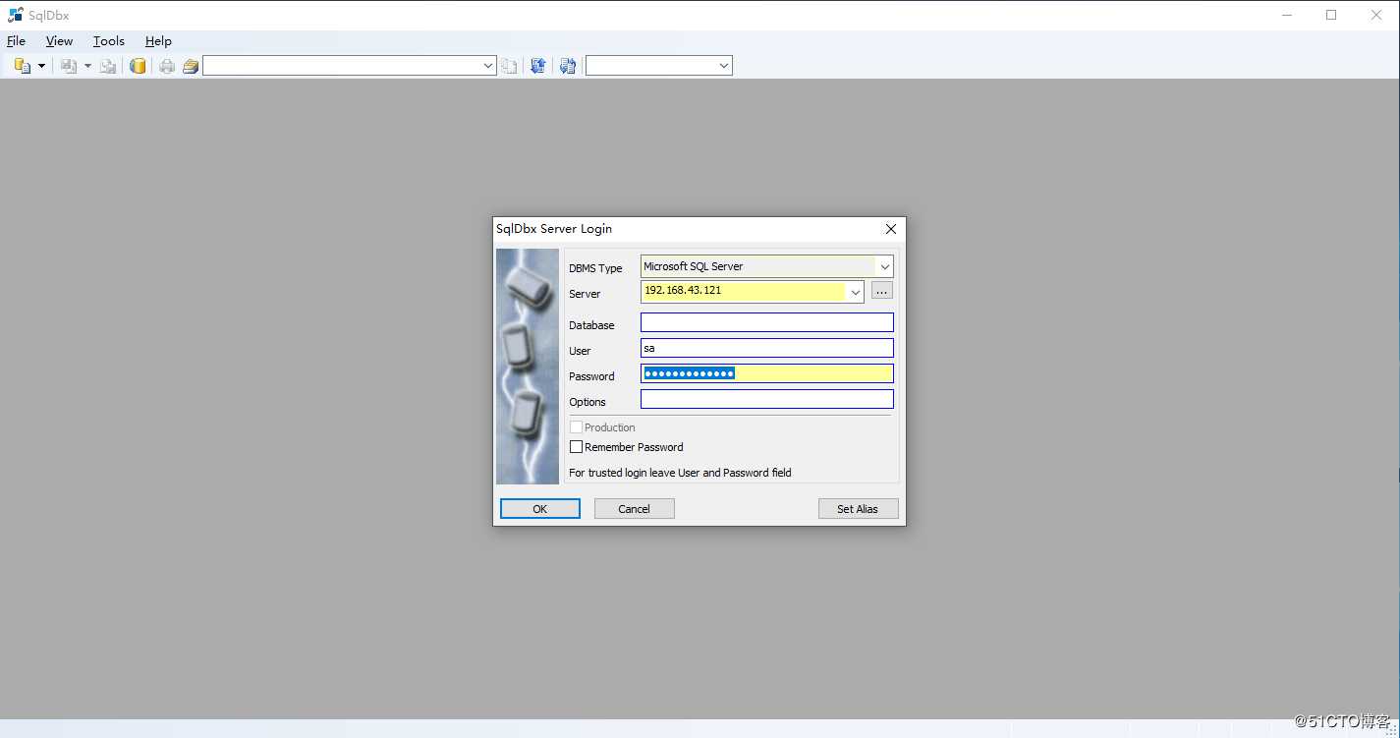This screenshot has height=738, width=1400.
Task: Click Cancel in the login dialog
Action: tap(635, 509)
